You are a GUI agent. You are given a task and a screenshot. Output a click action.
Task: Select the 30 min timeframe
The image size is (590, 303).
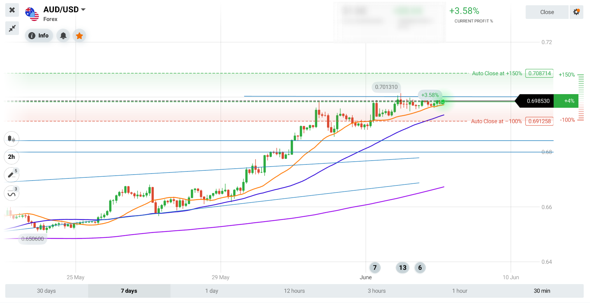[x=542, y=291]
